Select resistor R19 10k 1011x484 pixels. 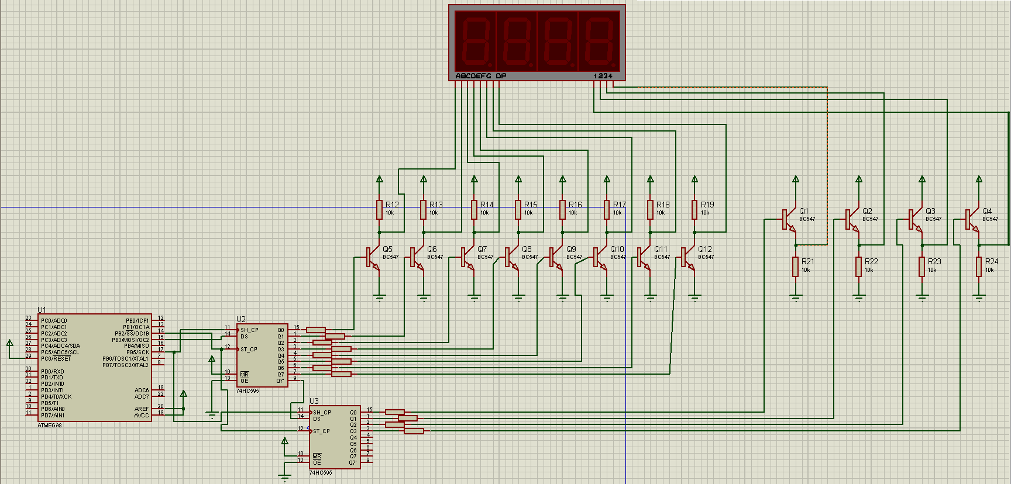click(x=695, y=210)
